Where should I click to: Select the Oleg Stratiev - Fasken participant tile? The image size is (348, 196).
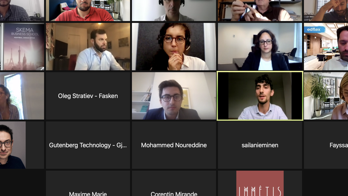point(88,96)
